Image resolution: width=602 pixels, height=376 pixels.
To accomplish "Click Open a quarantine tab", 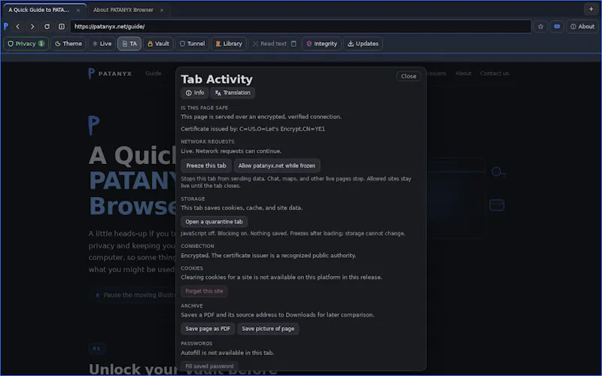I will click(x=214, y=222).
